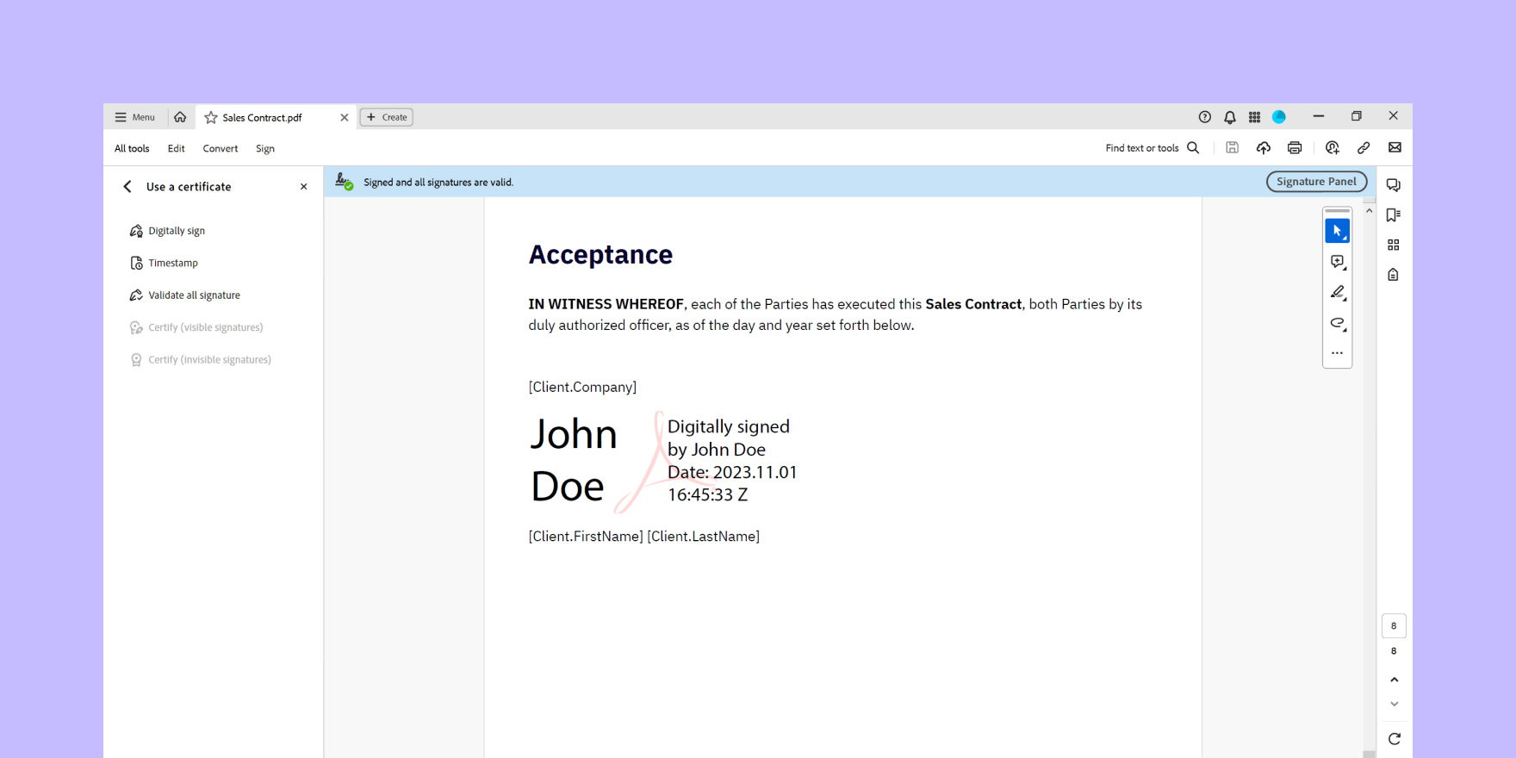
Task: Print the document
Action: [1295, 148]
